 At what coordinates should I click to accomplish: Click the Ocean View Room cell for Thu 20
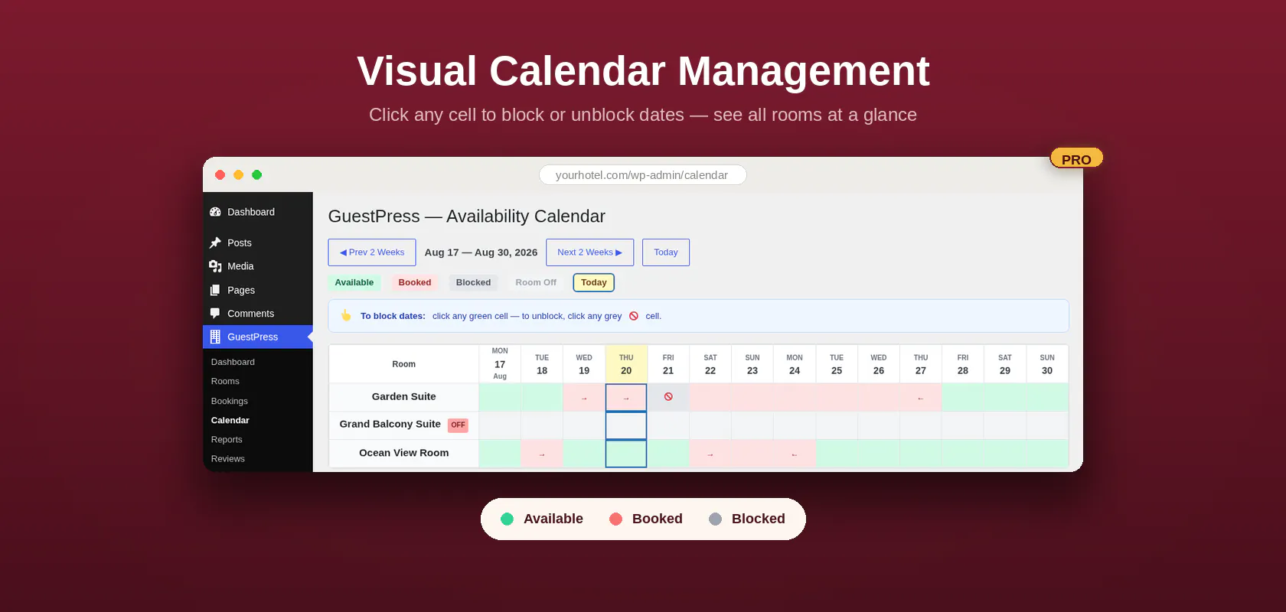point(626,454)
